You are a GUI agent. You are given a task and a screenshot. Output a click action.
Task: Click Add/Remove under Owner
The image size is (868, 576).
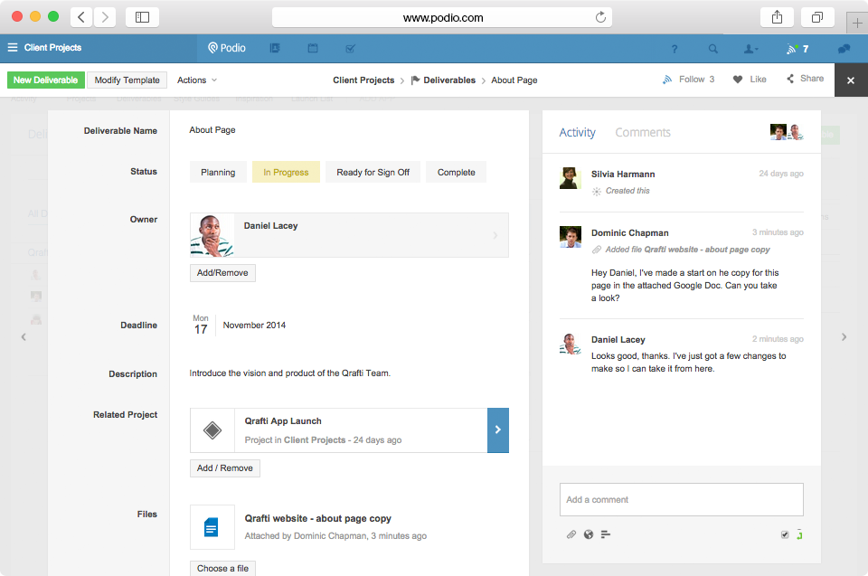pos(222,272)
